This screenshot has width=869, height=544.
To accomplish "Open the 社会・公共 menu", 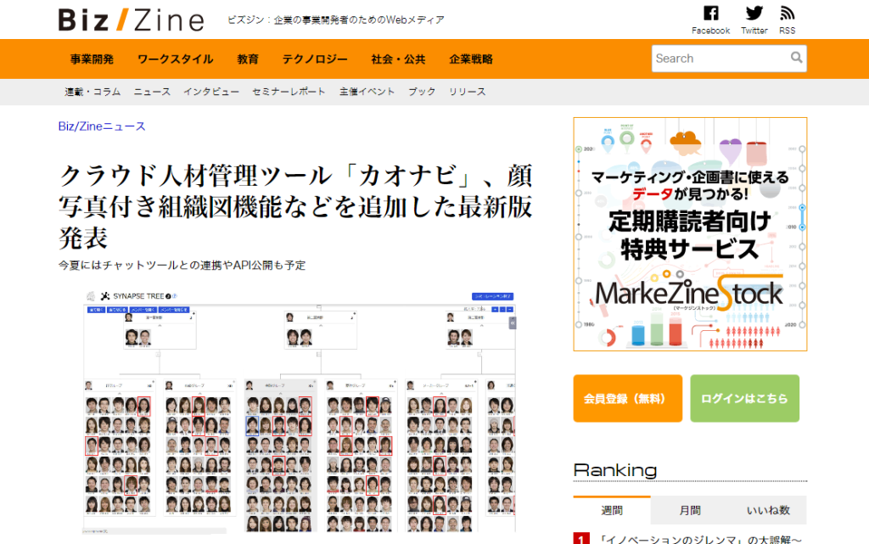I will [399, 59].
